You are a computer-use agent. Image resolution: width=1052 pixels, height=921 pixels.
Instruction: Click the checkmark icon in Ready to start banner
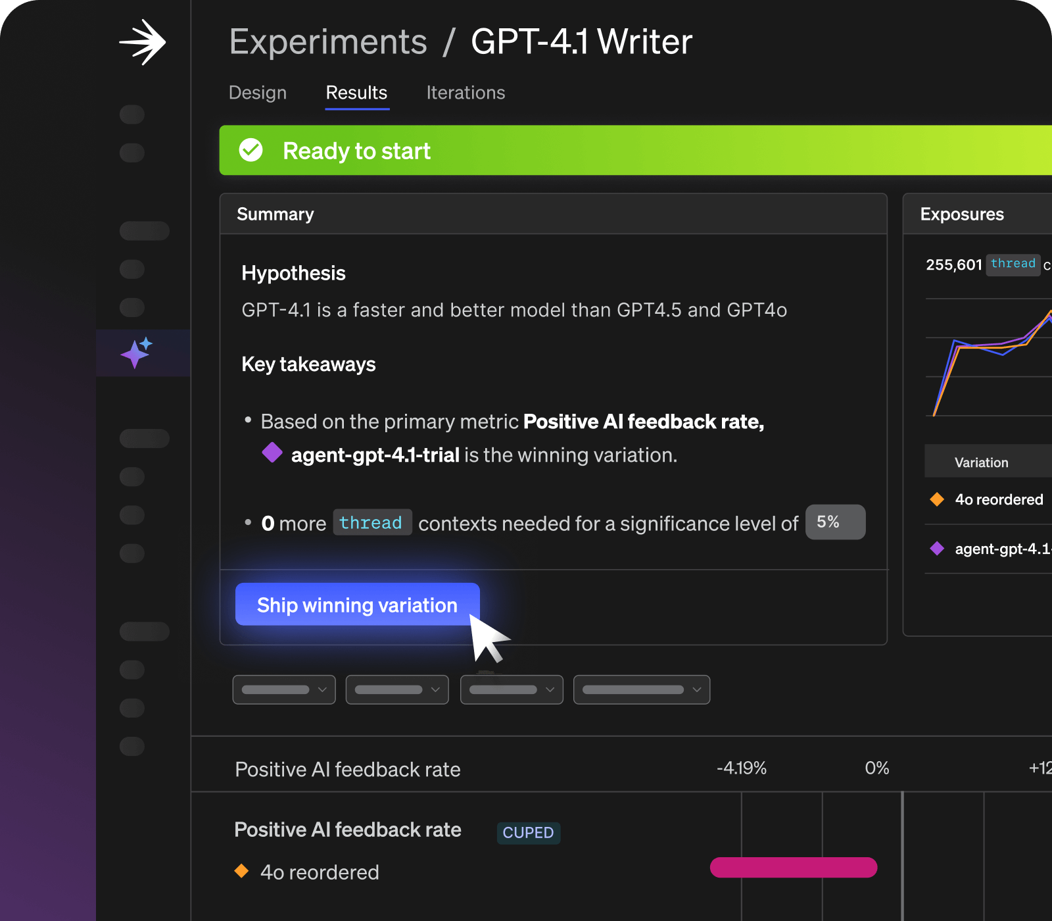click(x=251, y=150)
